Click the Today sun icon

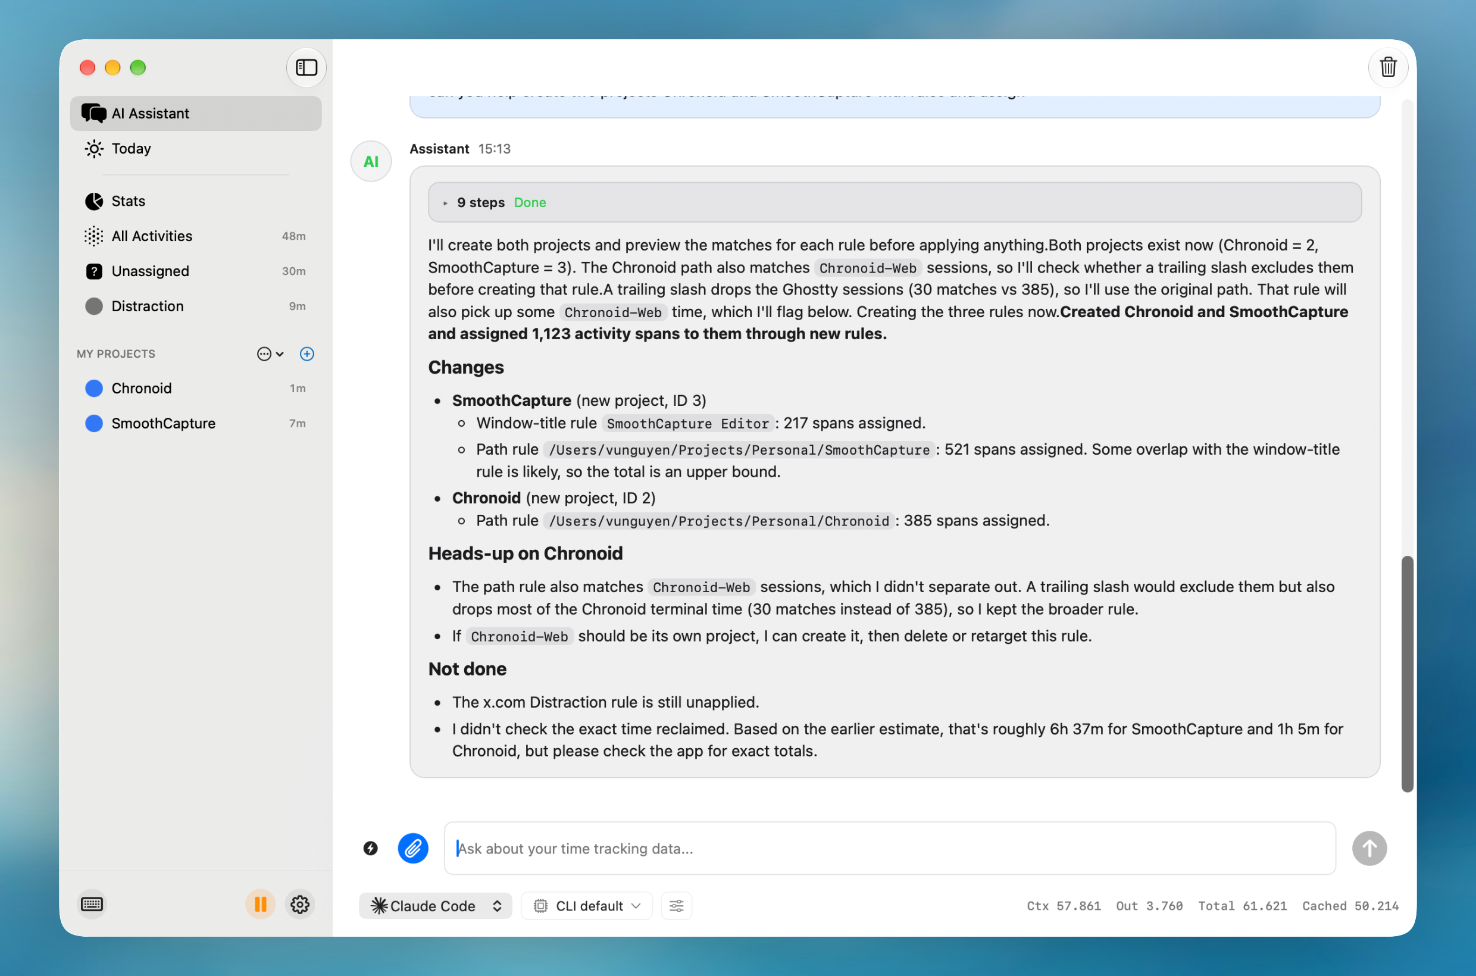coord(94,148)
